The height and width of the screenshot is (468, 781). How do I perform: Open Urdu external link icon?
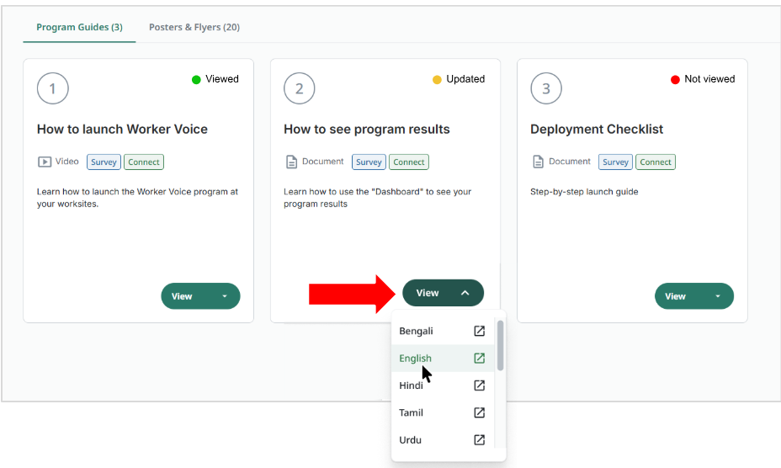(x=479, y=439)
